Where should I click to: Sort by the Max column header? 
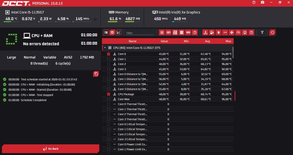(x=228, y=41)
